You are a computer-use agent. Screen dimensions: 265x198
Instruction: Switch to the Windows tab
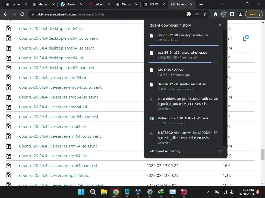[x=127, y=5]
